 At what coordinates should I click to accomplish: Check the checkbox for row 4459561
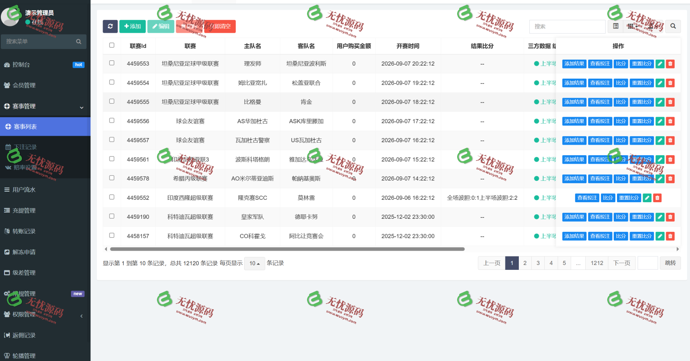click(x=112, y=159)
